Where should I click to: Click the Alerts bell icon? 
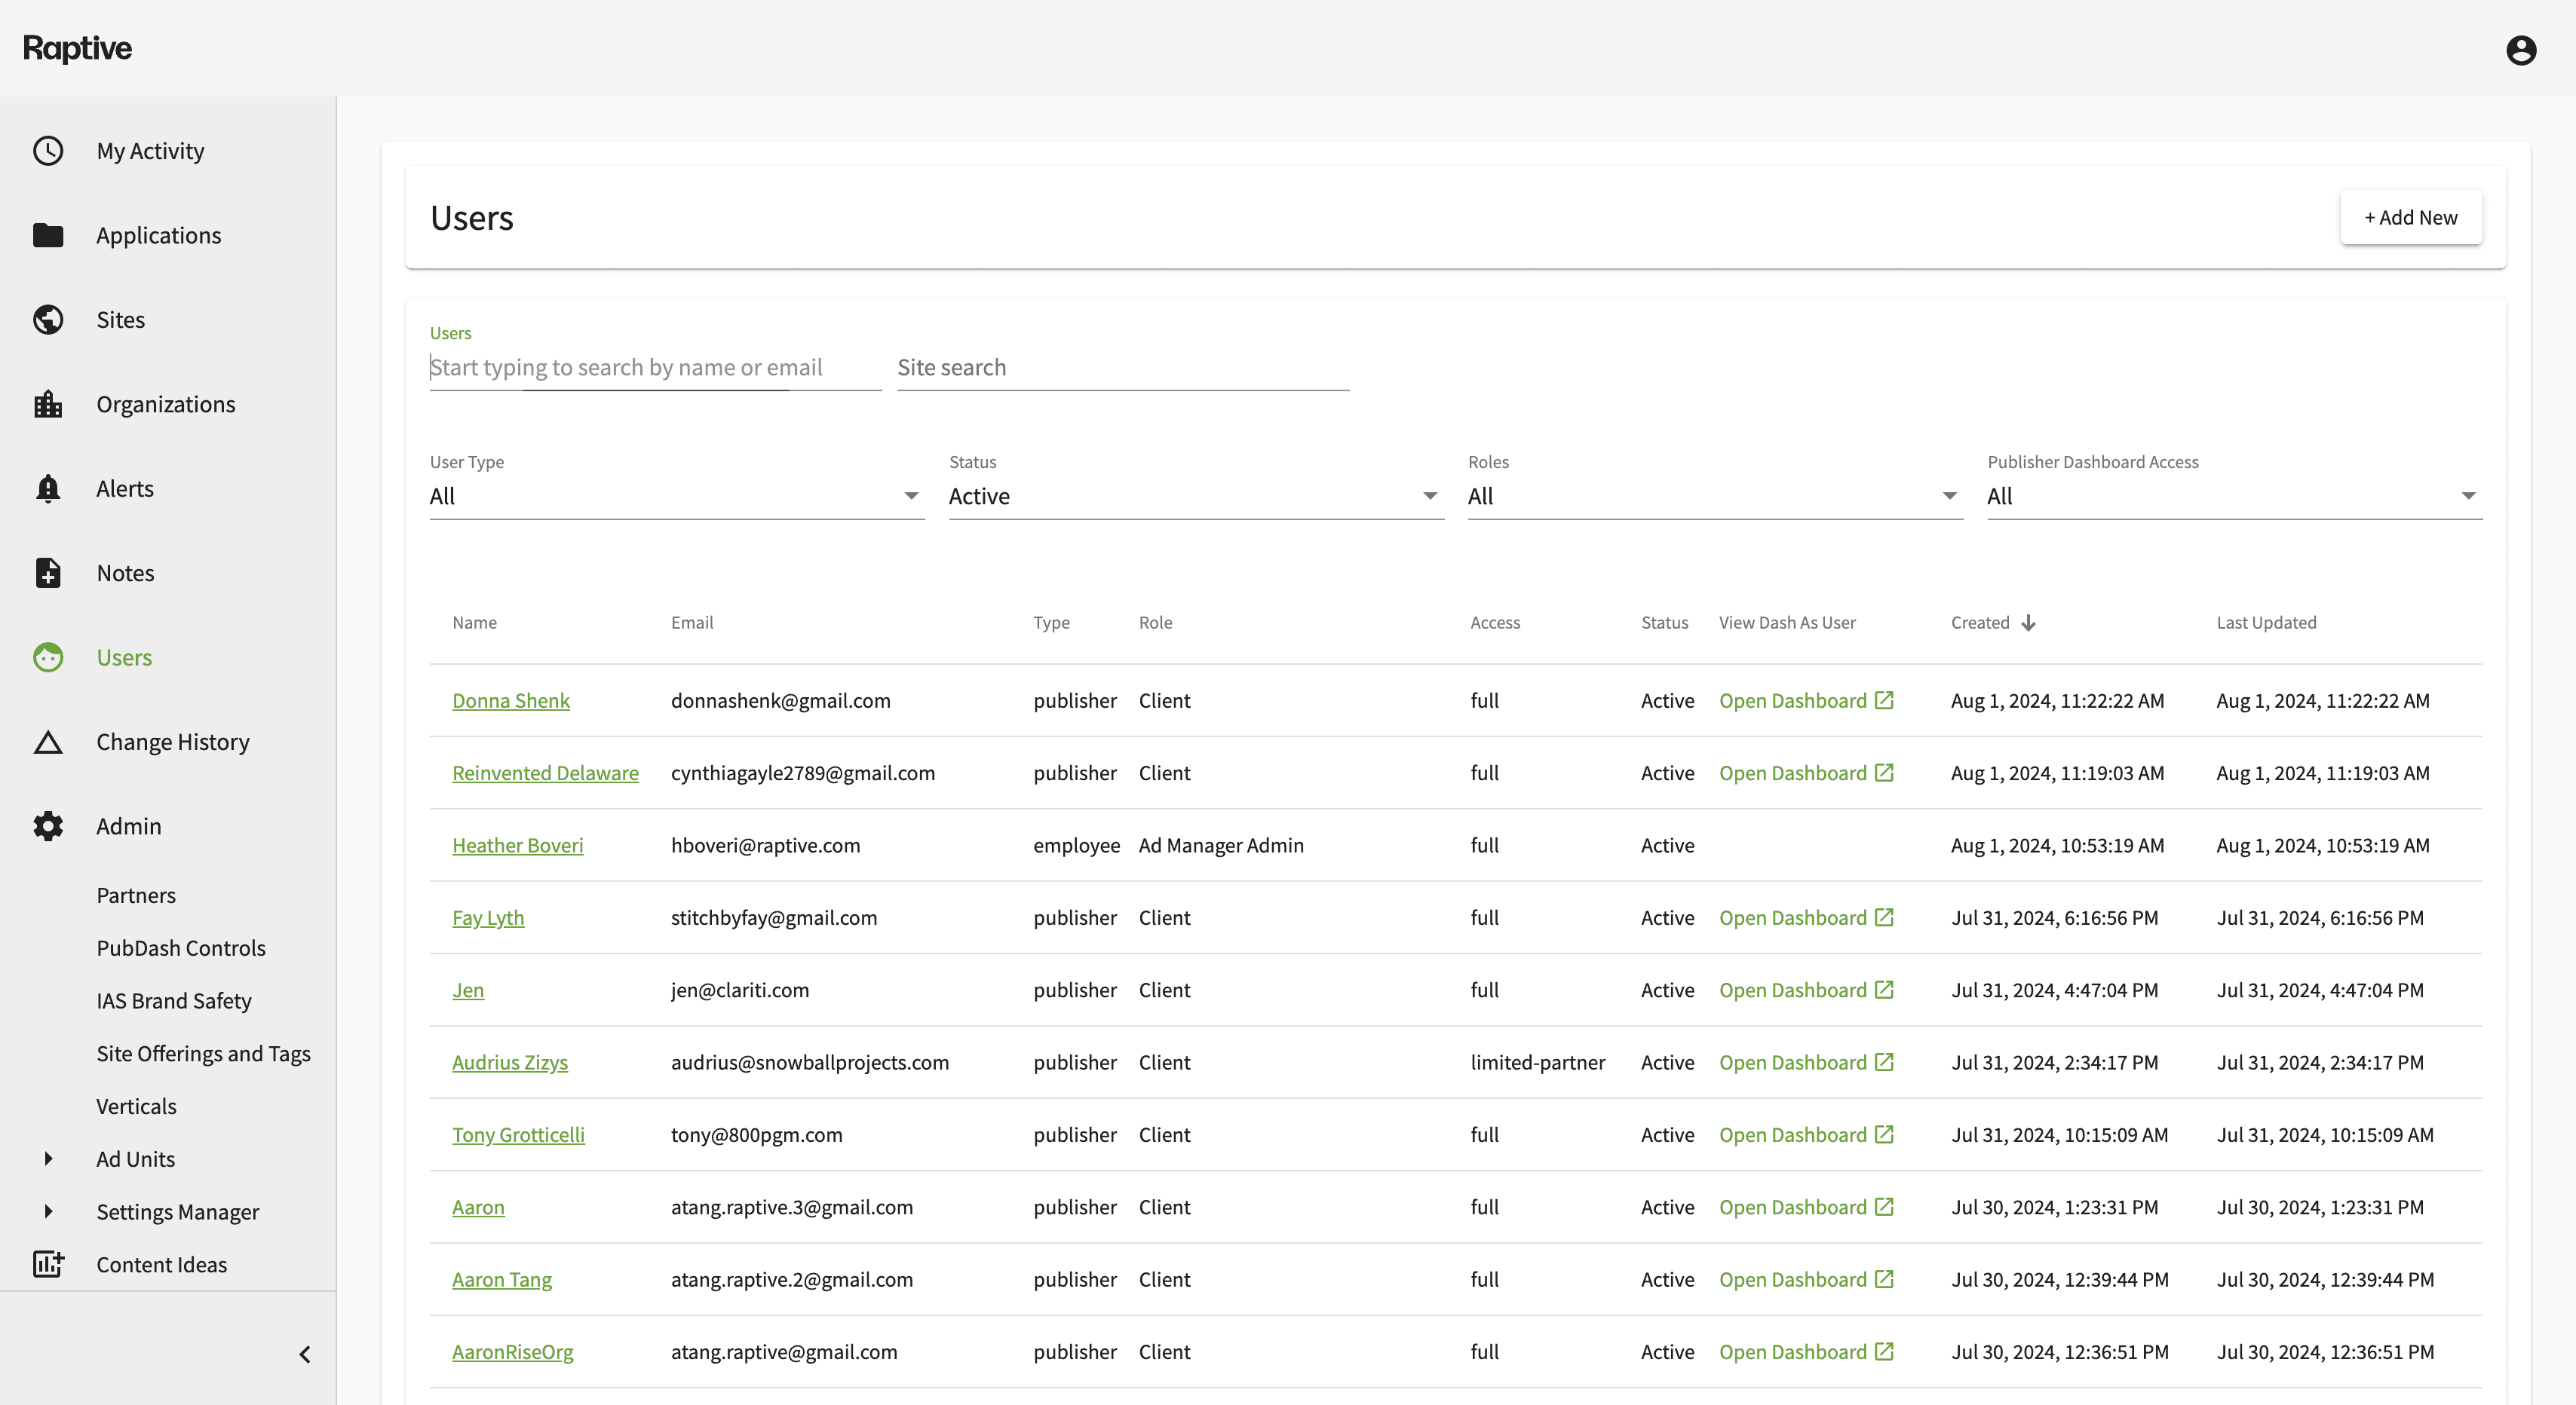pos(48,488)
